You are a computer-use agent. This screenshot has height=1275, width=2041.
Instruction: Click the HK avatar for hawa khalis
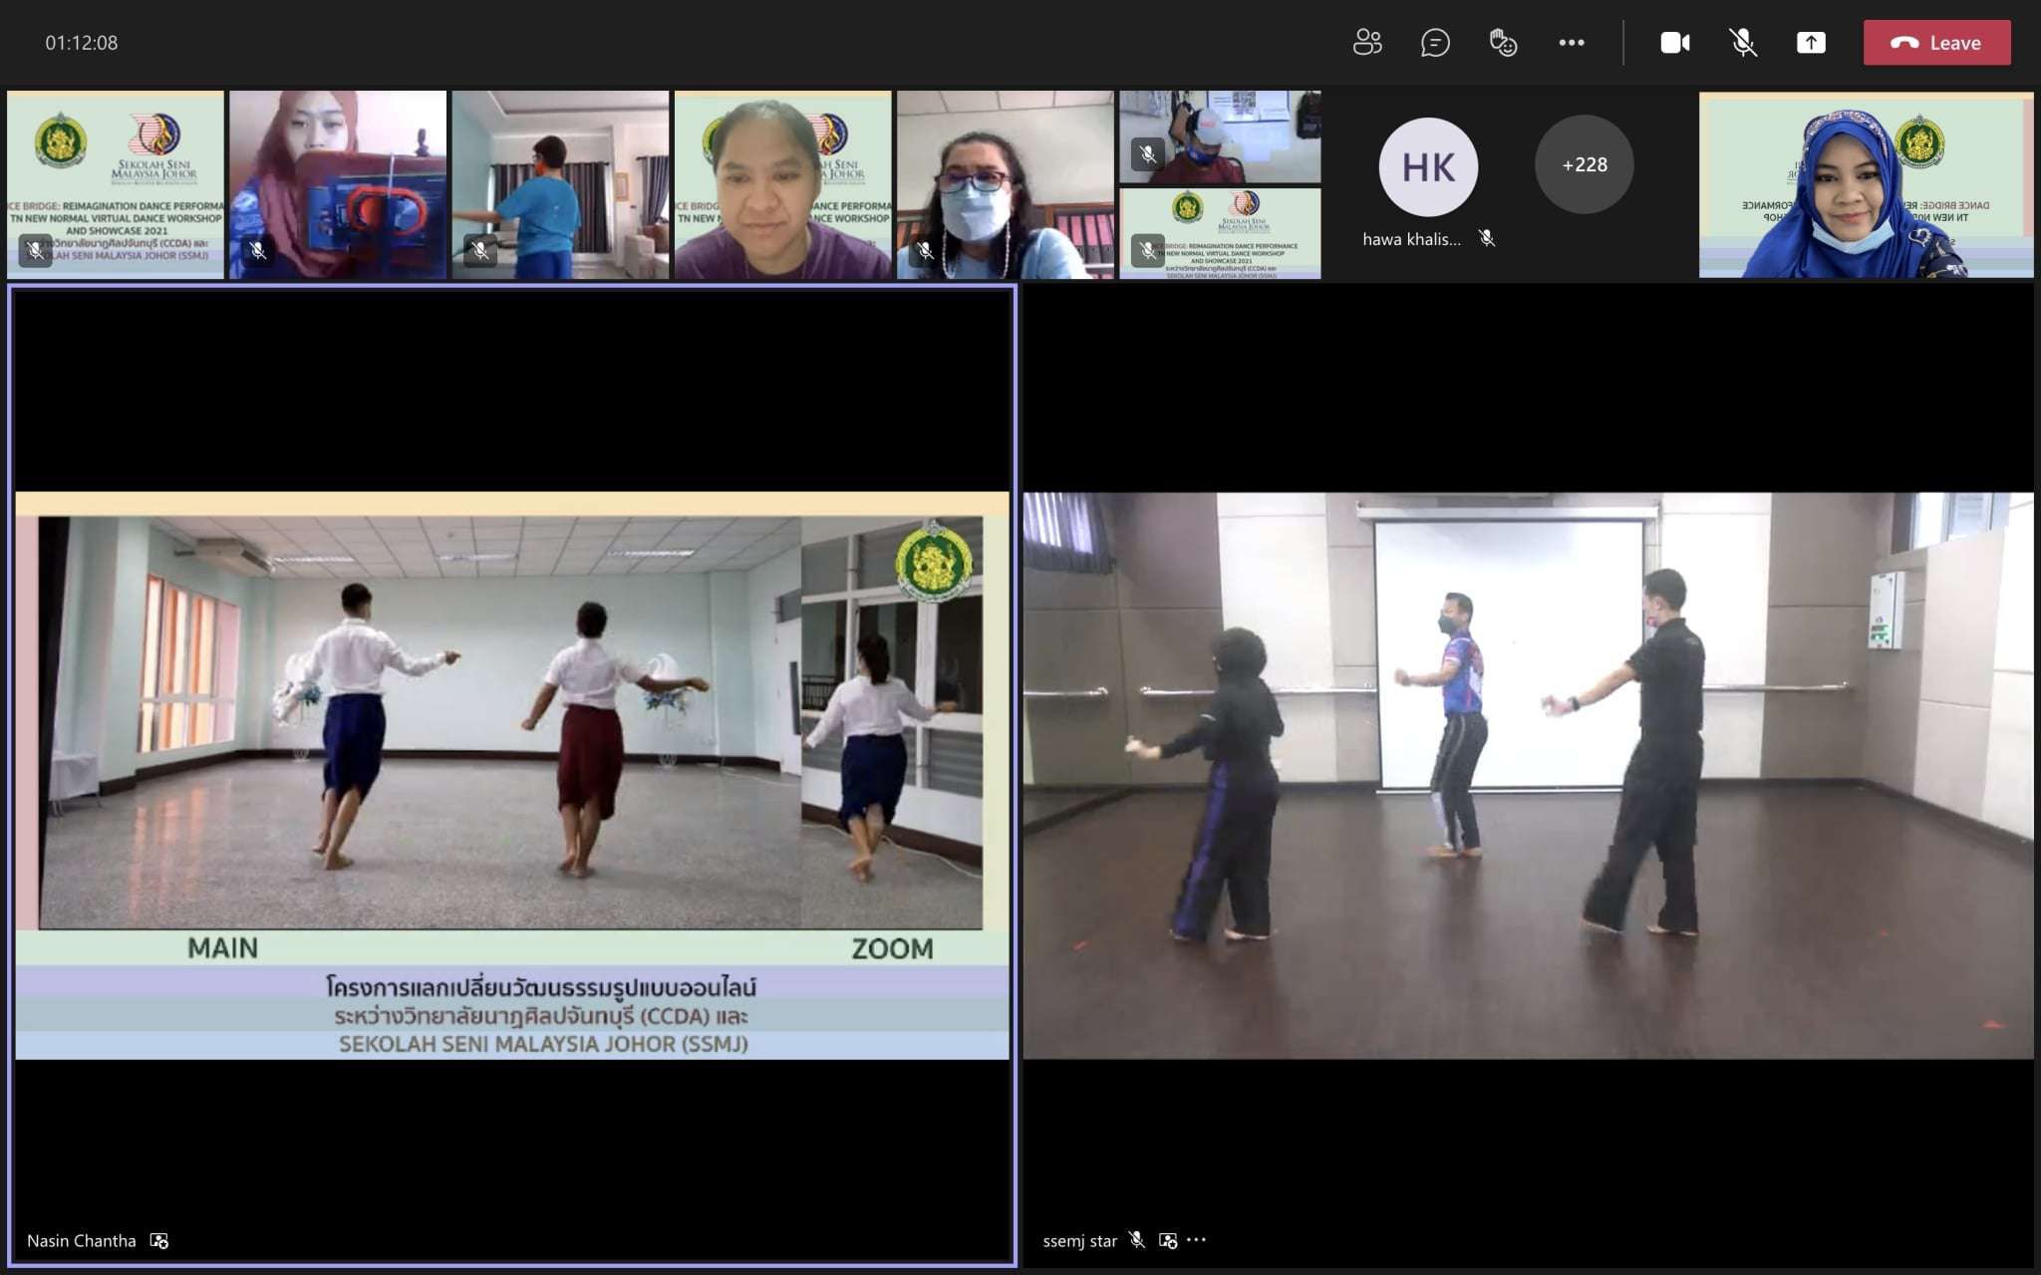coord(1427,166)
